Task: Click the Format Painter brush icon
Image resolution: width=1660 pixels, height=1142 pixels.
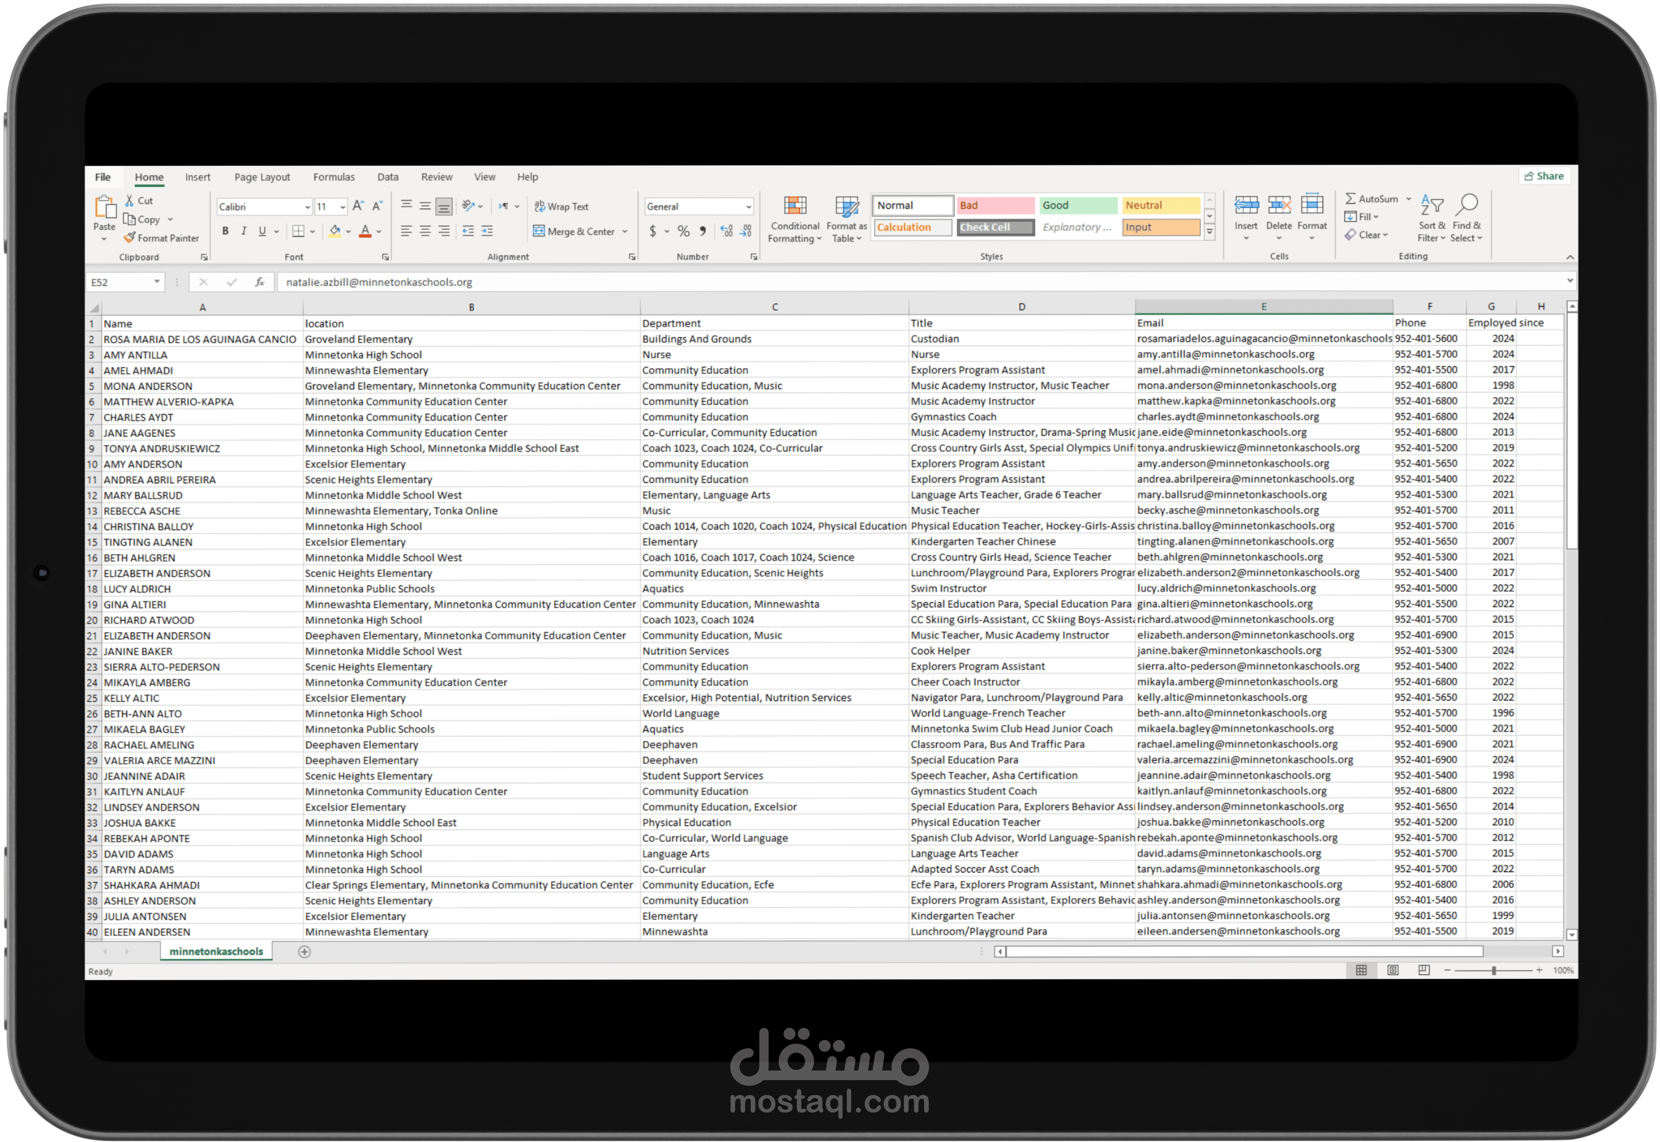Action: coord(130,238)
